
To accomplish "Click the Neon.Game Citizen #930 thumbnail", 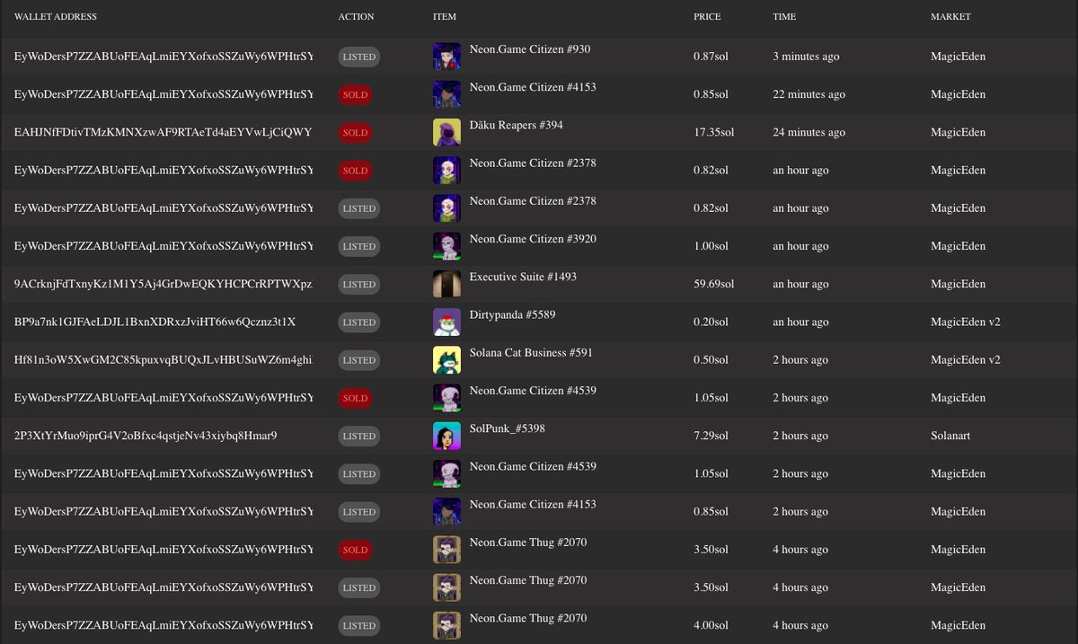I will click(446, 57).
